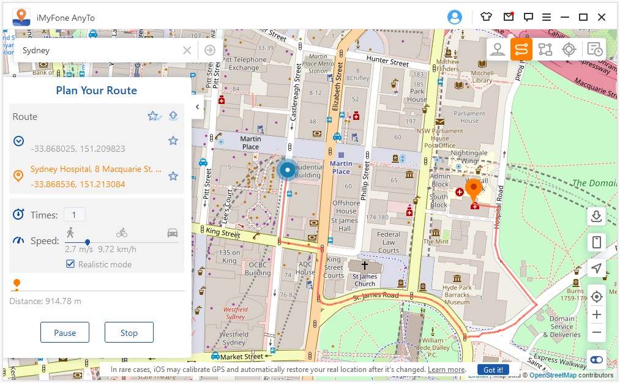Stop the route movement
620x383 pixels.
[129, 332]
